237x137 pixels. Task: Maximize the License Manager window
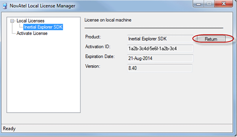point(209,4)
